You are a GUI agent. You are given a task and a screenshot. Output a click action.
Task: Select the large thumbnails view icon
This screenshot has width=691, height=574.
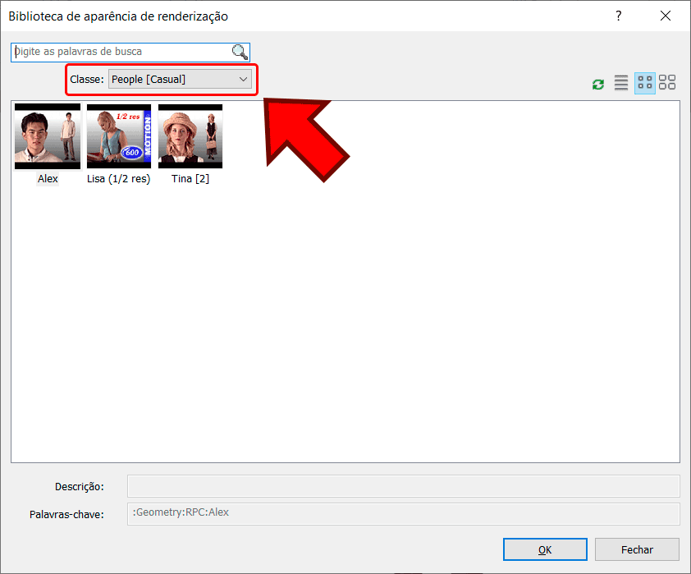[x=667, y=83]
